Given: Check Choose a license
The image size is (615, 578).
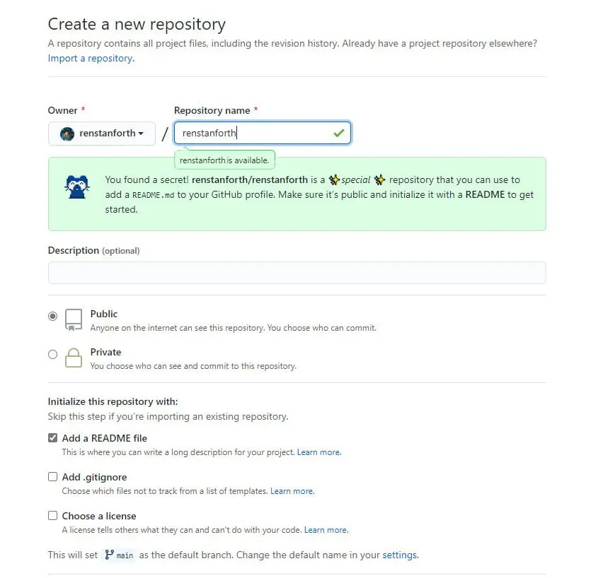Looking at the screenshot, I should 52,515.
